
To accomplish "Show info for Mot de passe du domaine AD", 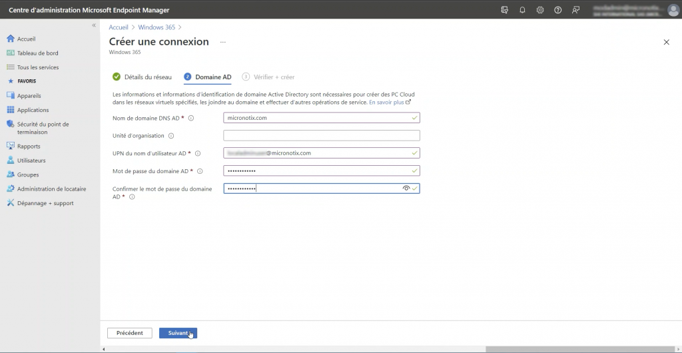I will pyautogui.click(x=200, y=171).
